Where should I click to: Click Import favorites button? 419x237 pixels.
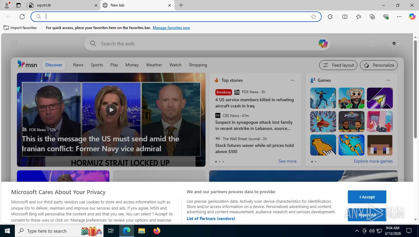click(x=20, y=28)
